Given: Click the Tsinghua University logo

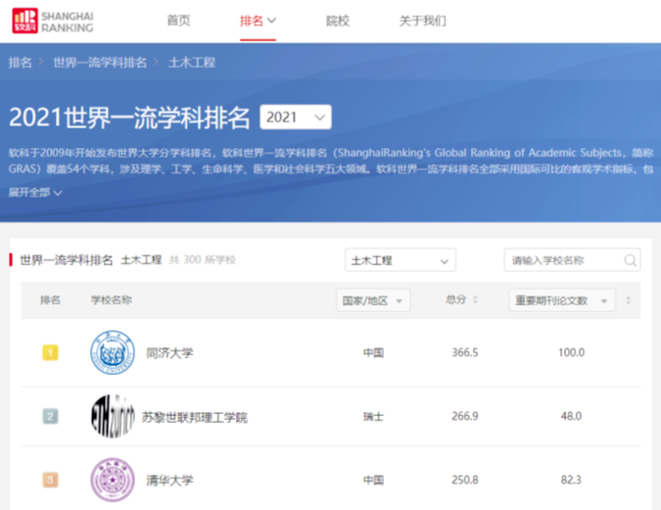Looking at the screenshot, I should click(x=110, y=480).
